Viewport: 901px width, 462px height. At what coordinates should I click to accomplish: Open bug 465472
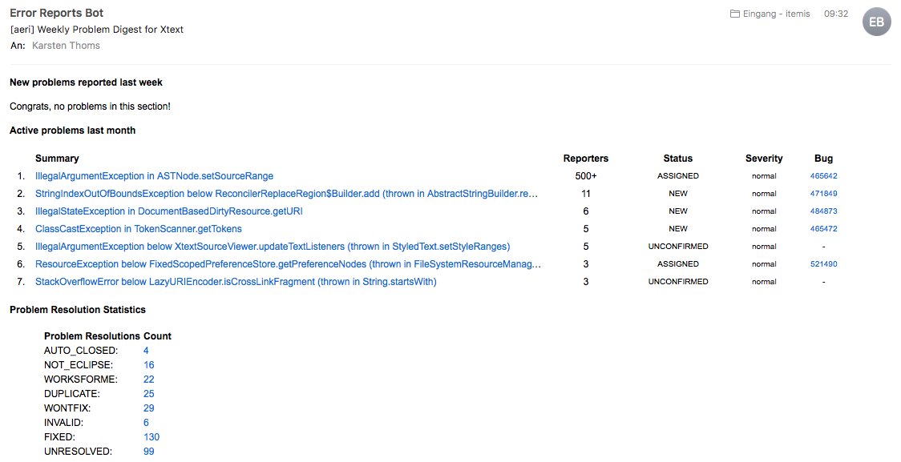coord(823,228)
